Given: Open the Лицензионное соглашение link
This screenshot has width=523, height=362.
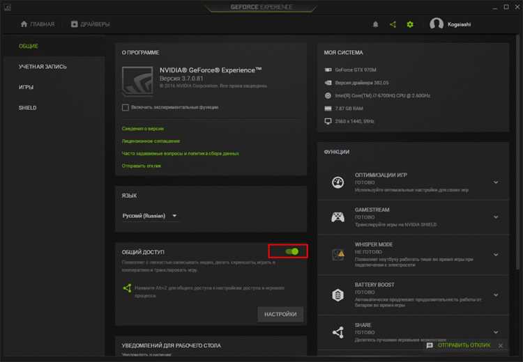Looking at the screenshot, I should [151, 141].
